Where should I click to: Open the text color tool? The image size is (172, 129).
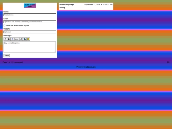12,39
